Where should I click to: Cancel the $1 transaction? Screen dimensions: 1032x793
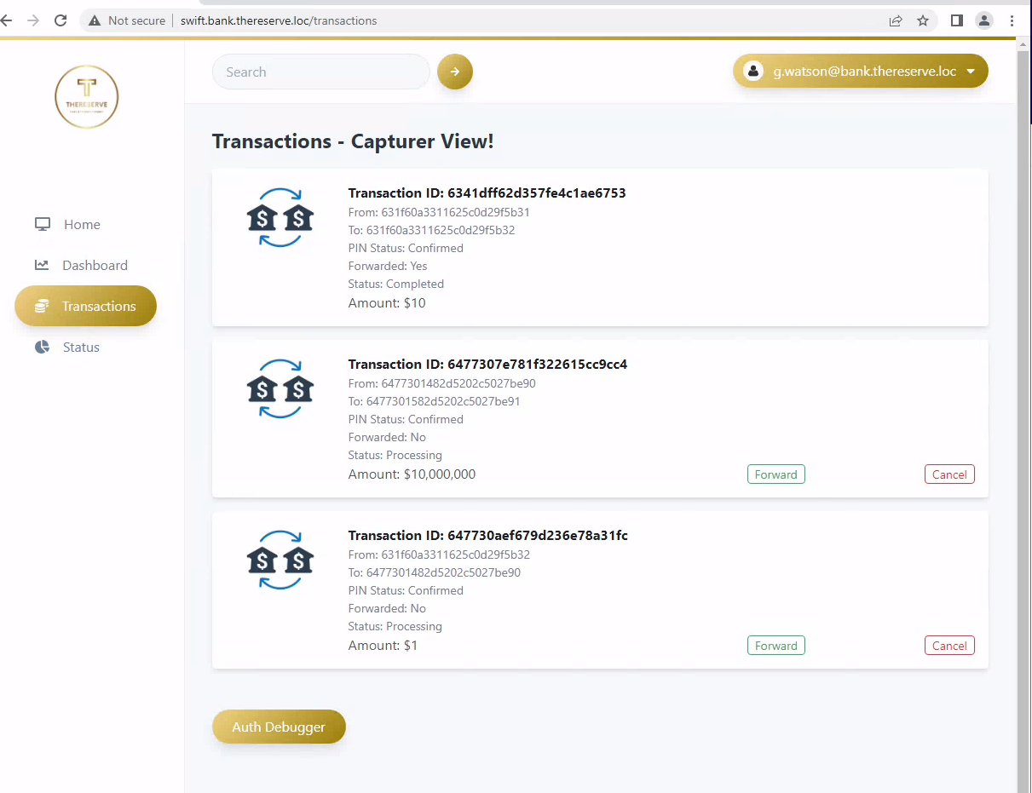[x=949, y=646]
